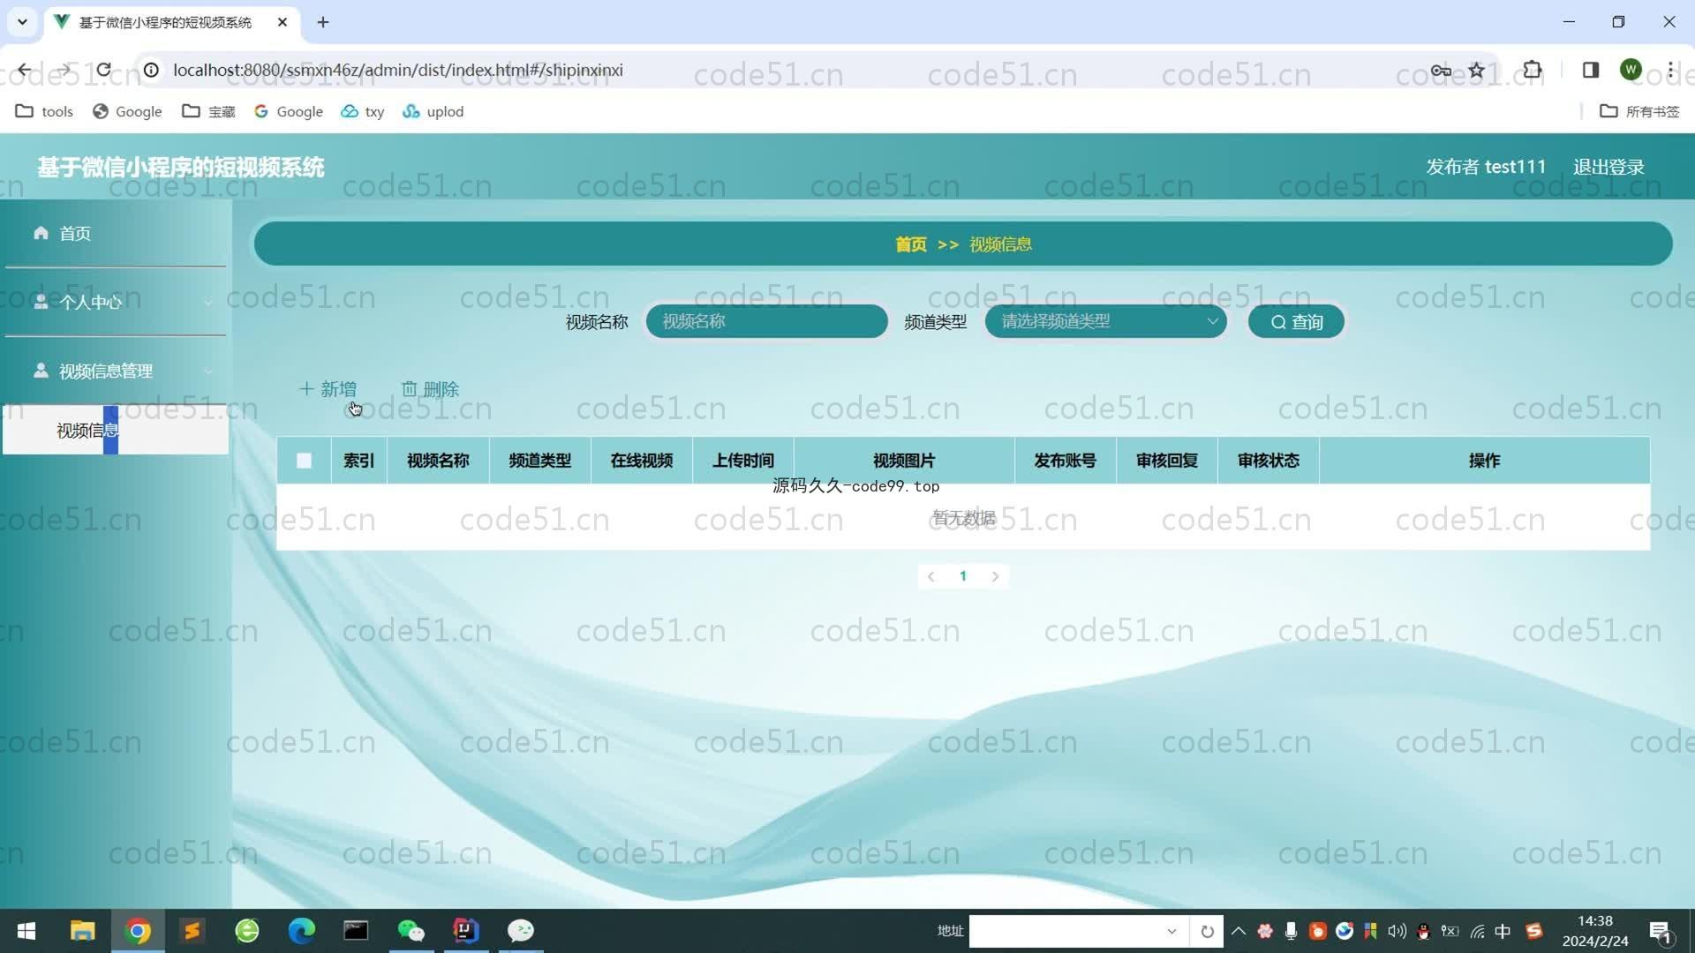Open the txy bookmark
Screen dimensions: 1695x953
363,111
